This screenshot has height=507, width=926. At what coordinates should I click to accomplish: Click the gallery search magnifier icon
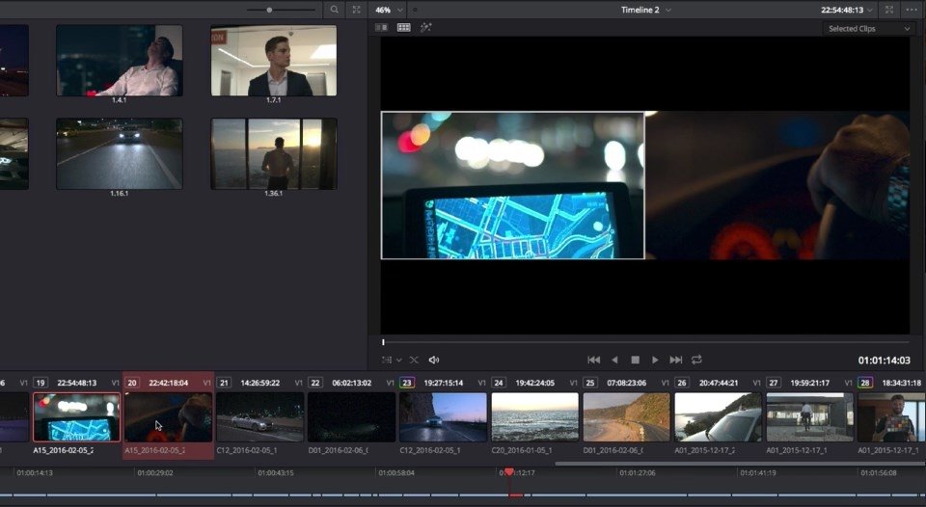pyautogui.click(x=335, y=10)
